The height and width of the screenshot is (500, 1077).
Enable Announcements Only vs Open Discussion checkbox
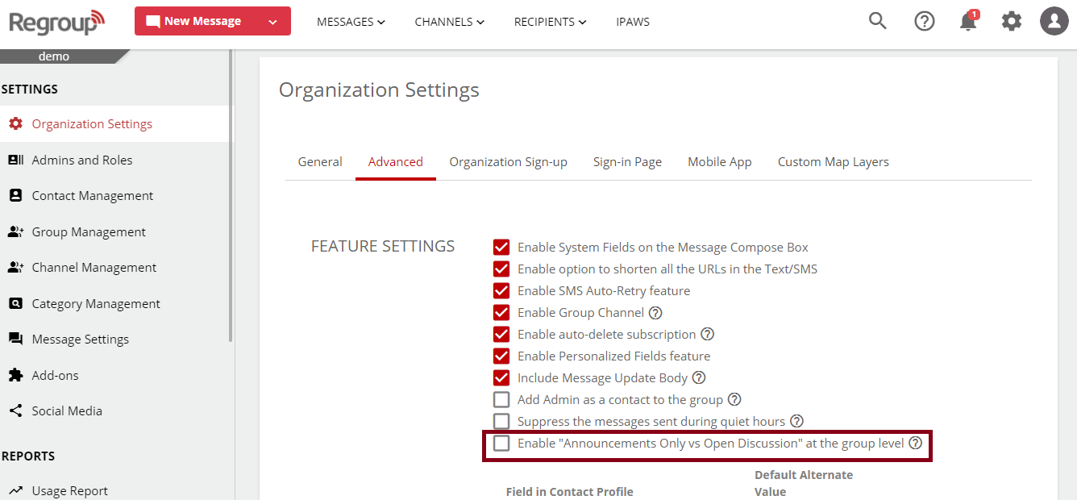tap(501, 444)
